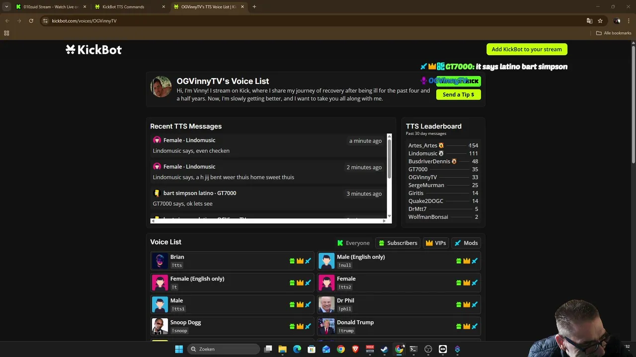Image resolution: width=636 pixels, height=357 pixels.
Task: Open Chrome three-dot menu
Action: pyautogui.click(x=629, y=21)
